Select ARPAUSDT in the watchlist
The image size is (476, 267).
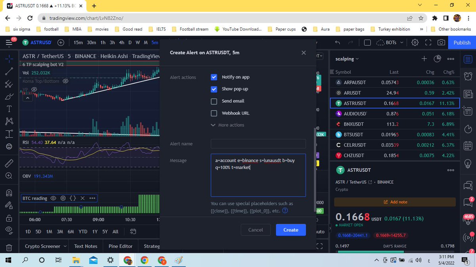coord(395,82)
